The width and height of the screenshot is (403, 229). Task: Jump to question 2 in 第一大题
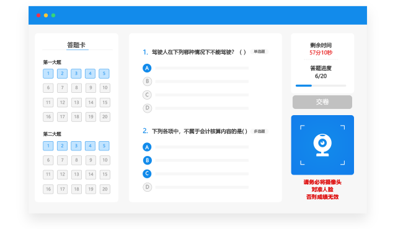pyautogui.click(x=62, y=74)
